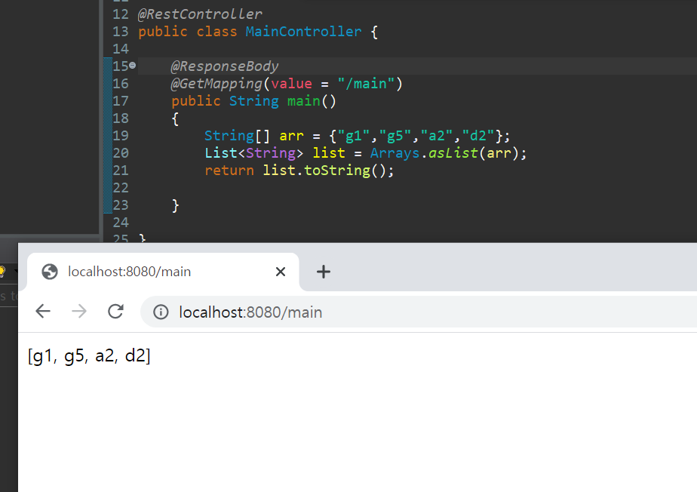
Task: Click the MainController class name
Action: (x=303, y=32)
